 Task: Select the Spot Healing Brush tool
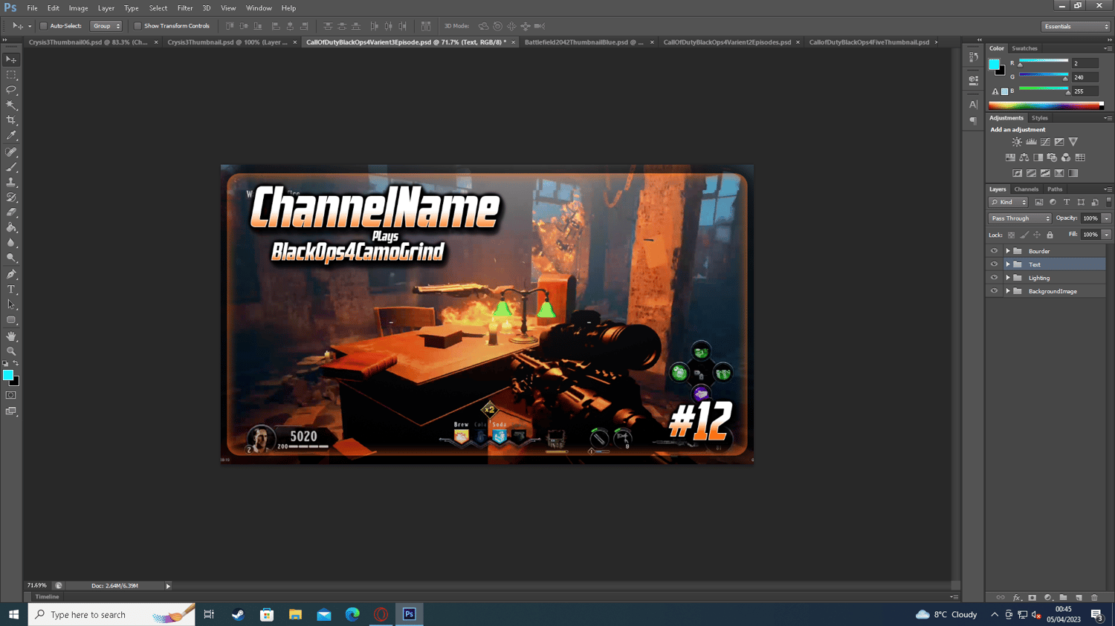point(11,152)
